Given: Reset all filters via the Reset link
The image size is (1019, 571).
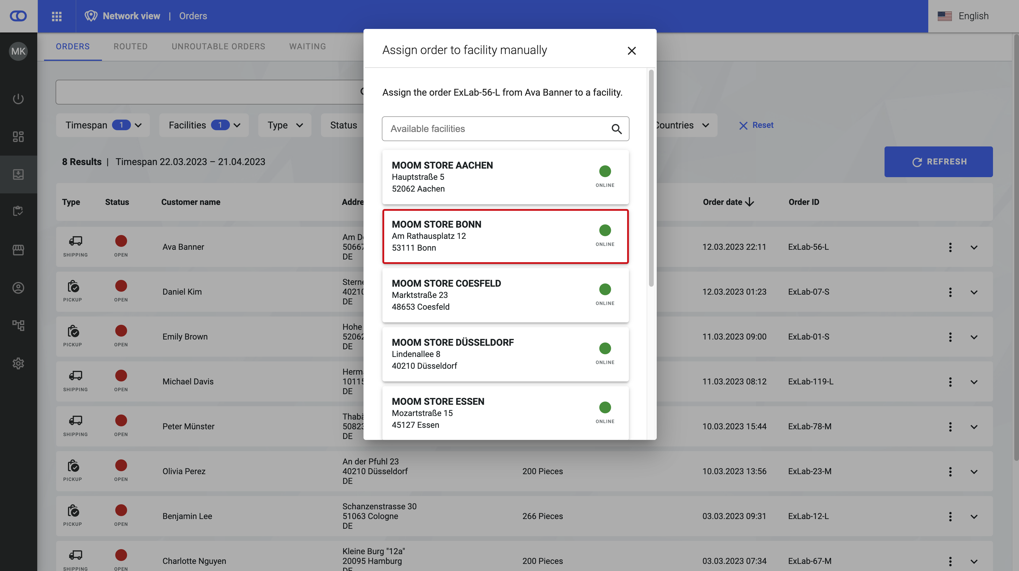Looking at the screenshot, I should point(756,125).
